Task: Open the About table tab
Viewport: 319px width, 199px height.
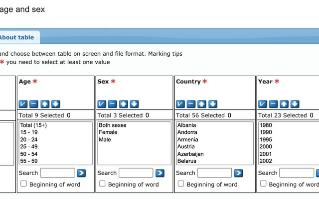Action: 16,37
